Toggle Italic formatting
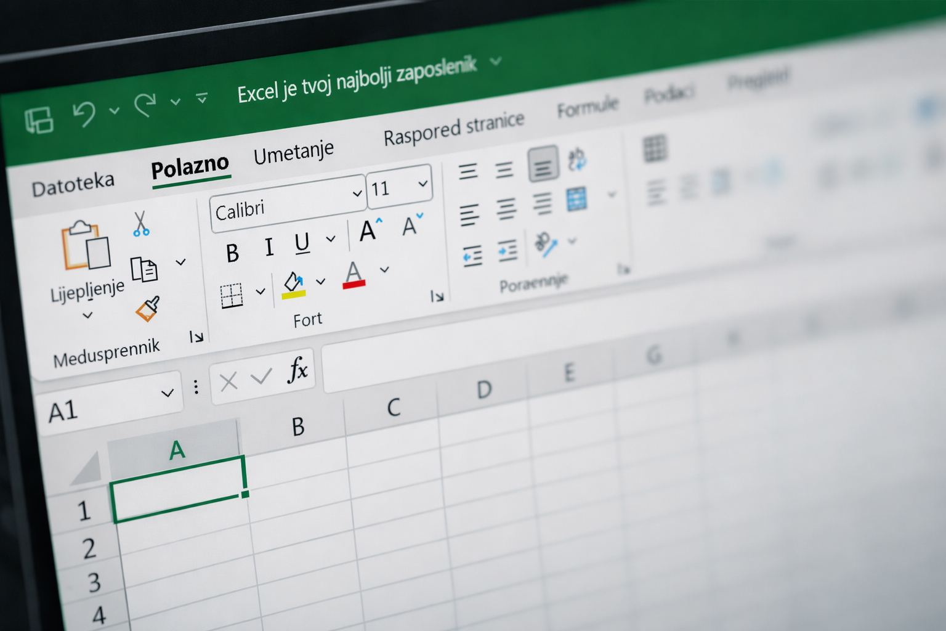This screenshot has height=631, width=946. point(269,247)
